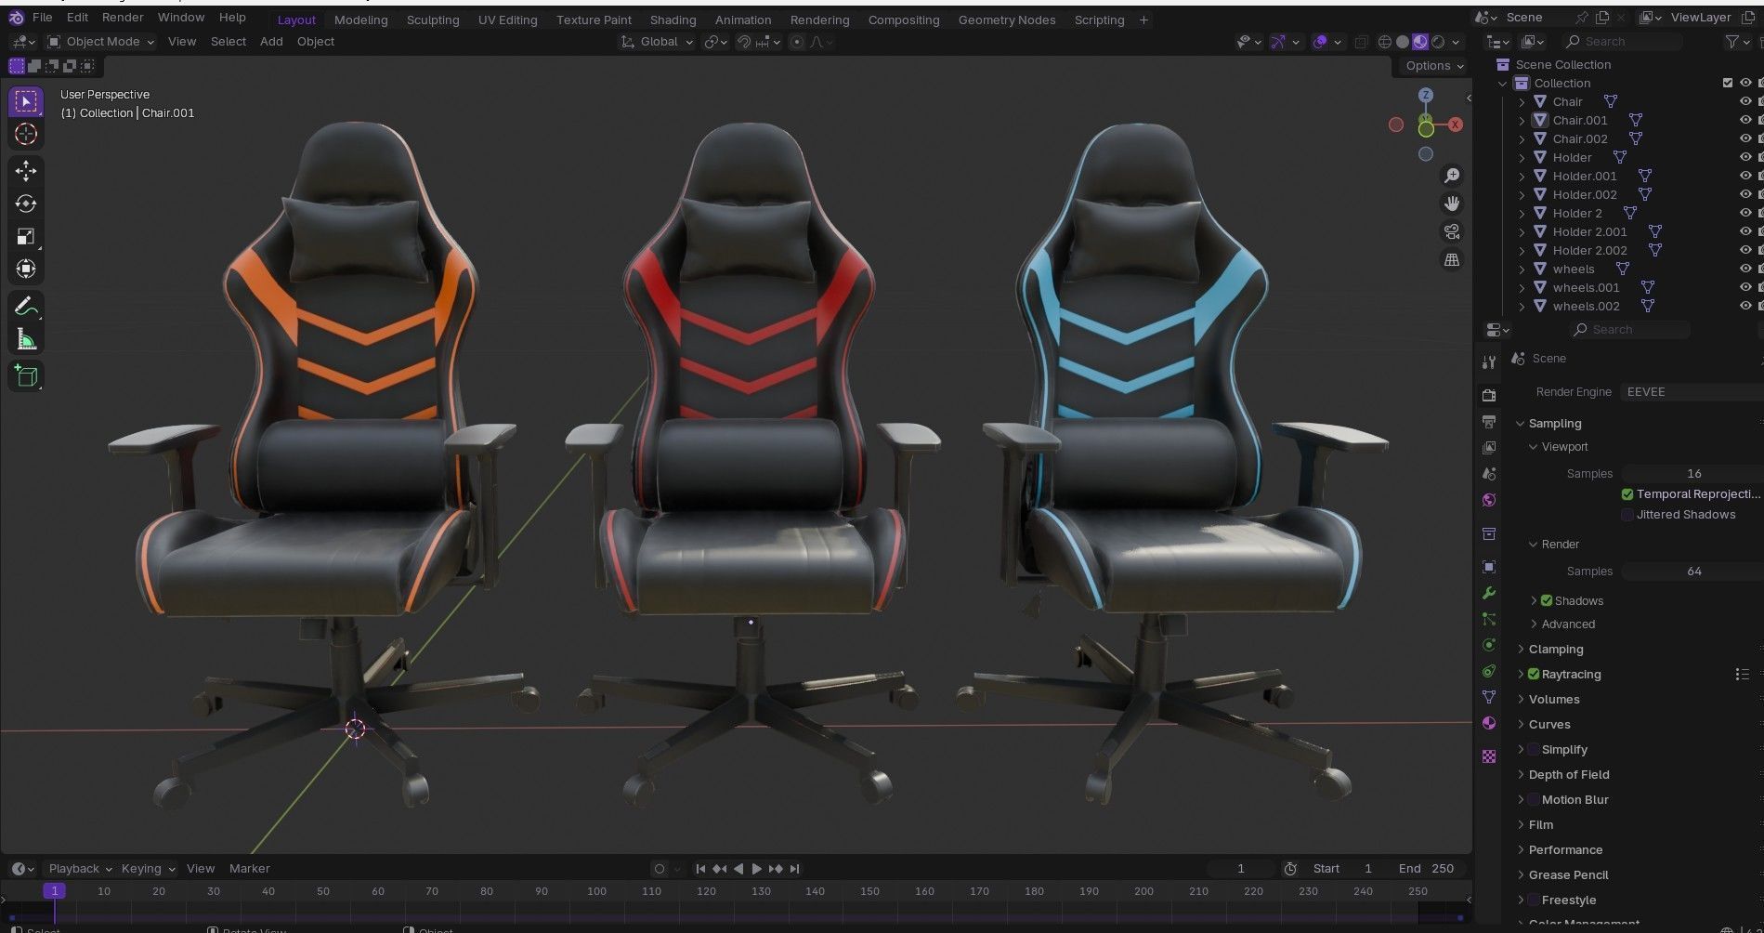Activate the Move tool

(x=26, y=171)
